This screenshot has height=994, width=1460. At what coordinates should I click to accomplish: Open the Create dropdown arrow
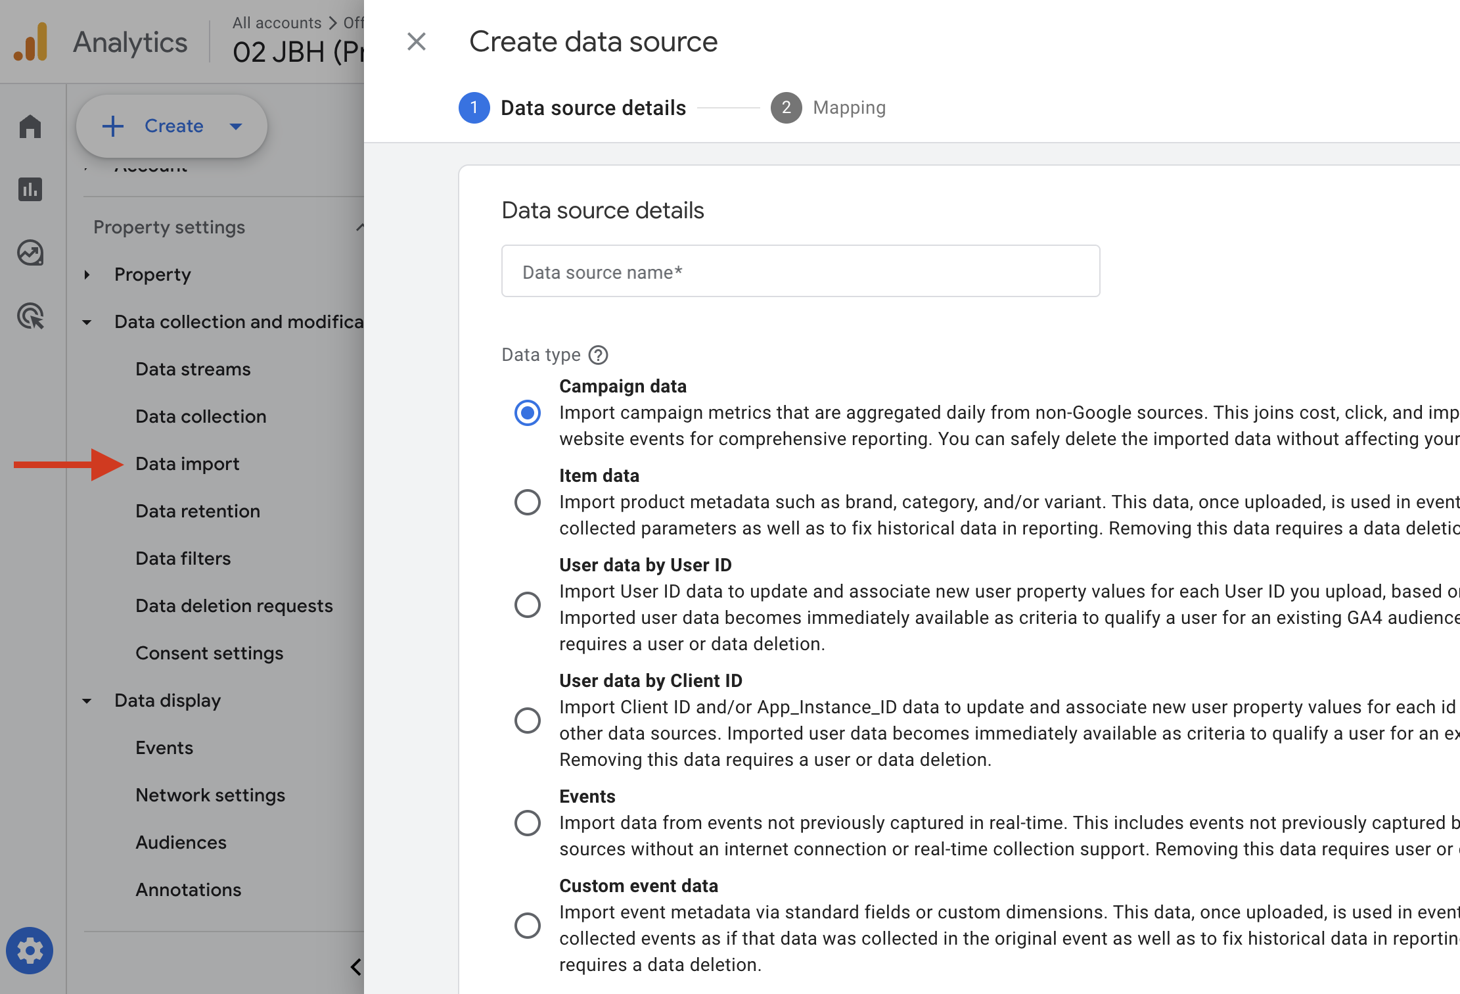pyautogui.click(x=236, y=126)
